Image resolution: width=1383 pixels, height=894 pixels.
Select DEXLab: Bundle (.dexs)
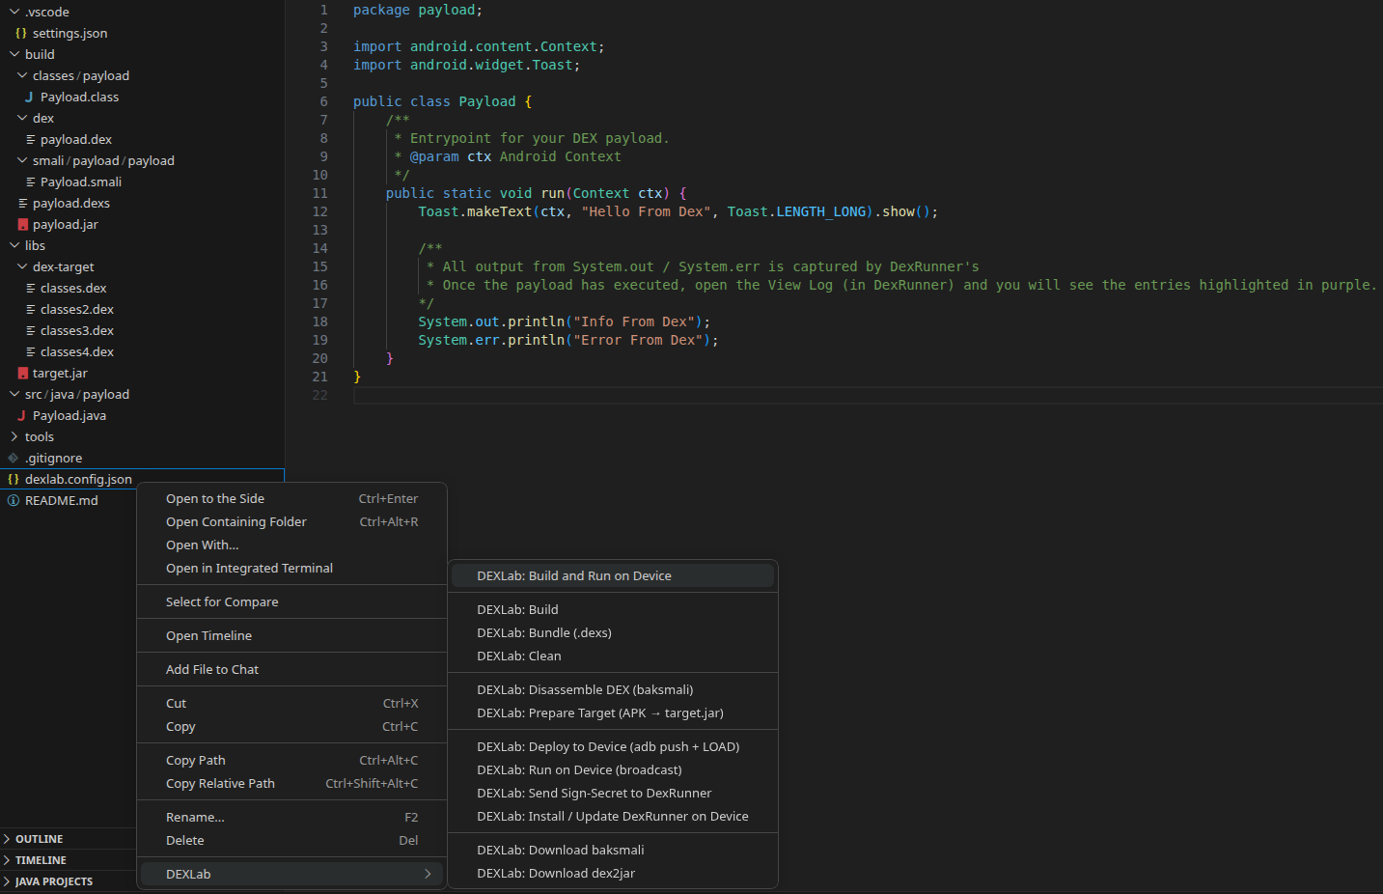[x=613, y=632]
